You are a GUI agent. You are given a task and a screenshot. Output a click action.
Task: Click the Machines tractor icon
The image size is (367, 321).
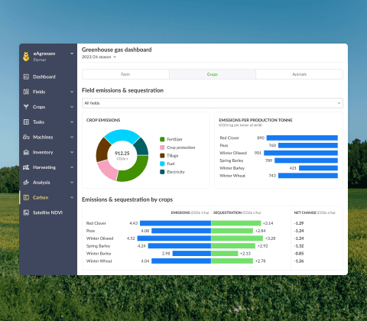click(26, 137)
